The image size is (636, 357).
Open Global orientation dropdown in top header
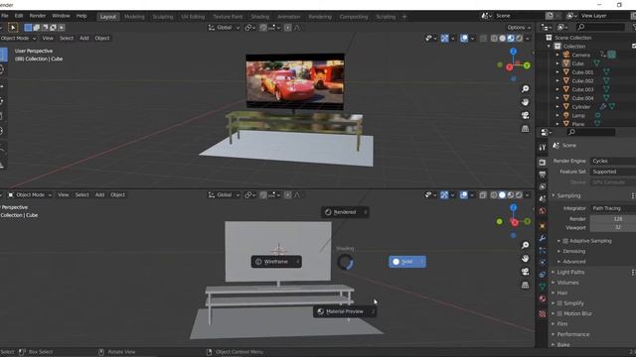[224, 28]
